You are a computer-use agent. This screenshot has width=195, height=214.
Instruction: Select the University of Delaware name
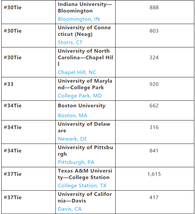pyautogui.click(x=84, y=127)
